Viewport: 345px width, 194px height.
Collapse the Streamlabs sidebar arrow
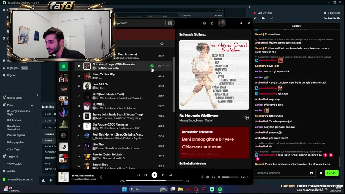point(37,95)
